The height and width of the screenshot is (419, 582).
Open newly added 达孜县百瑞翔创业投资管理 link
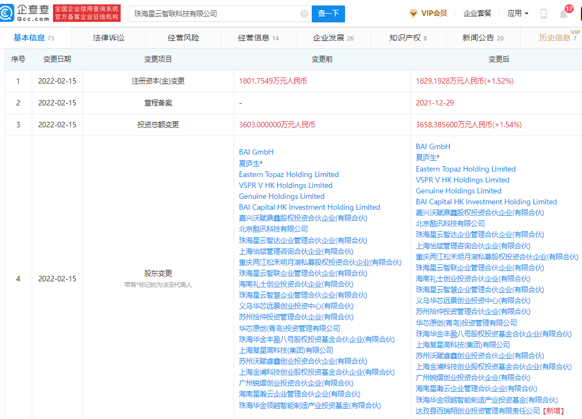[x=478, y=411]
